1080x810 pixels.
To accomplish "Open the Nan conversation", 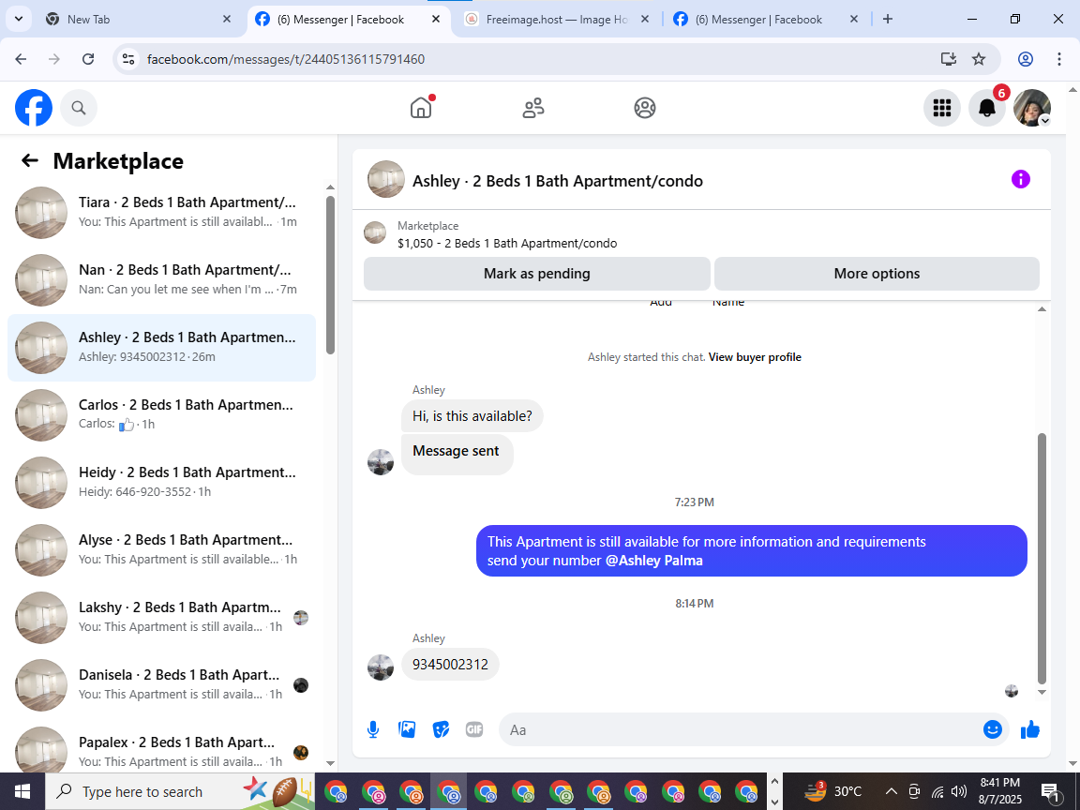I will pos(161,279).
